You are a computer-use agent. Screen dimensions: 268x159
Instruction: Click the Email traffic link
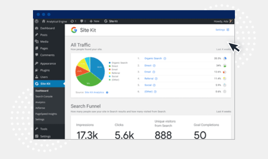coord(147,72)
